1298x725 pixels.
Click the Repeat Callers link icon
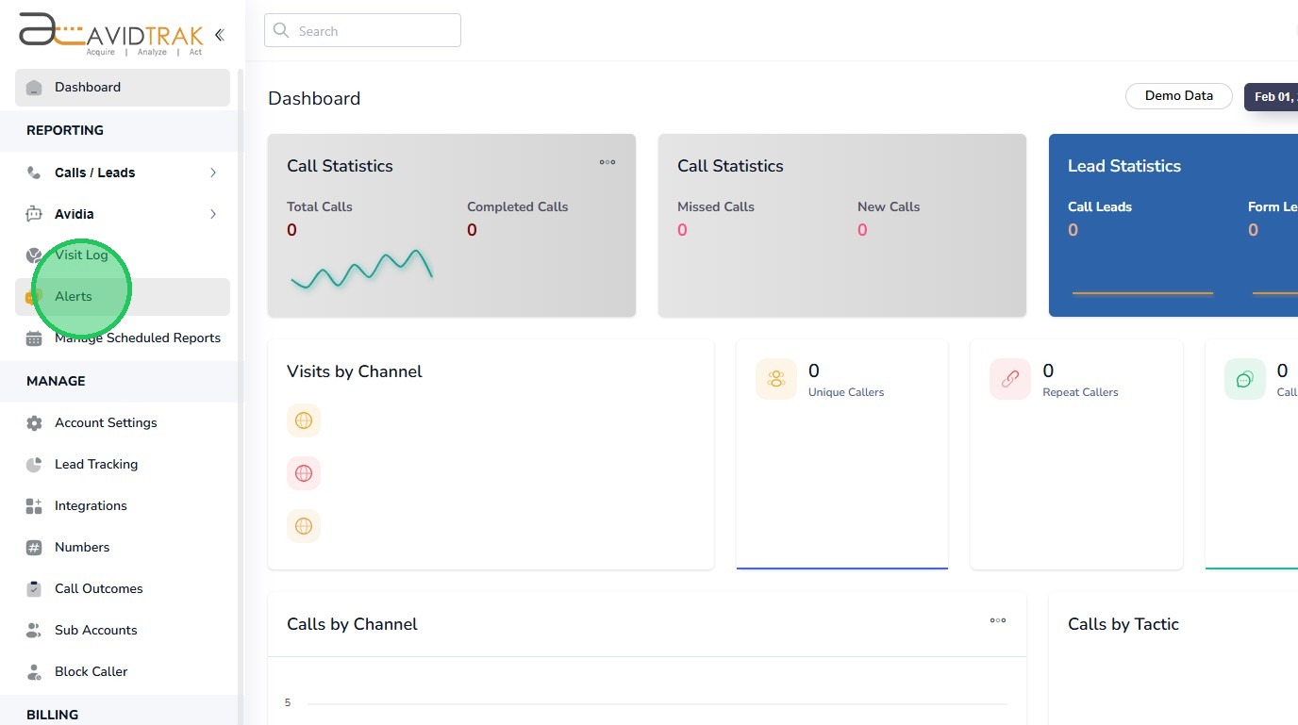click(1010, 379)
